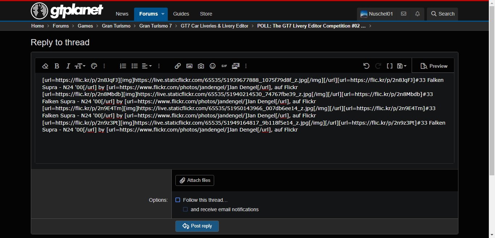Image resolution: width=495 pixels, height=238 pixels.
Task: Toggle bold formatting
Action: pos(57,66)
